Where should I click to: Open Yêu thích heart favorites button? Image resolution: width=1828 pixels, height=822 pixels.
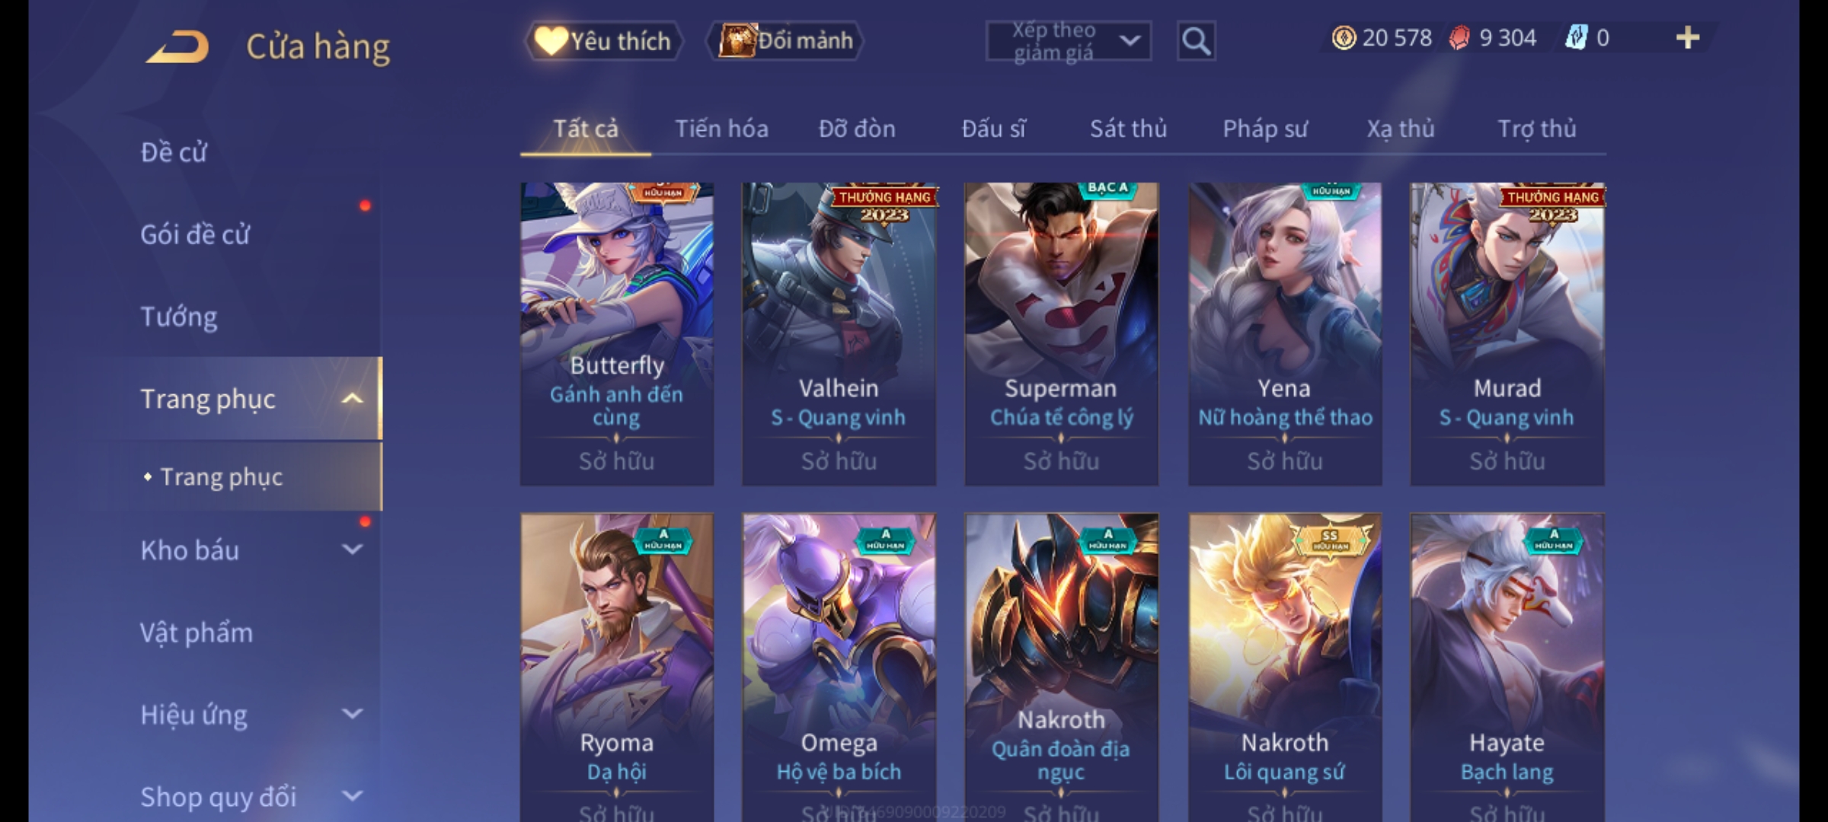(x=603, y=41)
